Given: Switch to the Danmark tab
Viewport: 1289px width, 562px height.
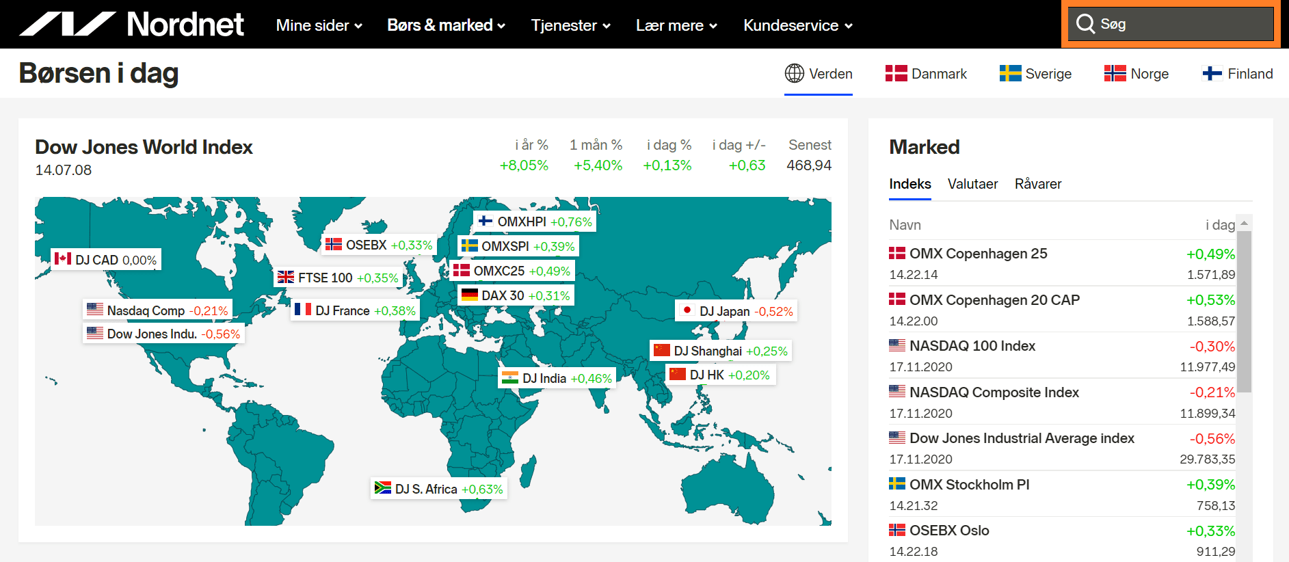Looking at the screenshot, I should pyautogui.click(x=926, y=74).
